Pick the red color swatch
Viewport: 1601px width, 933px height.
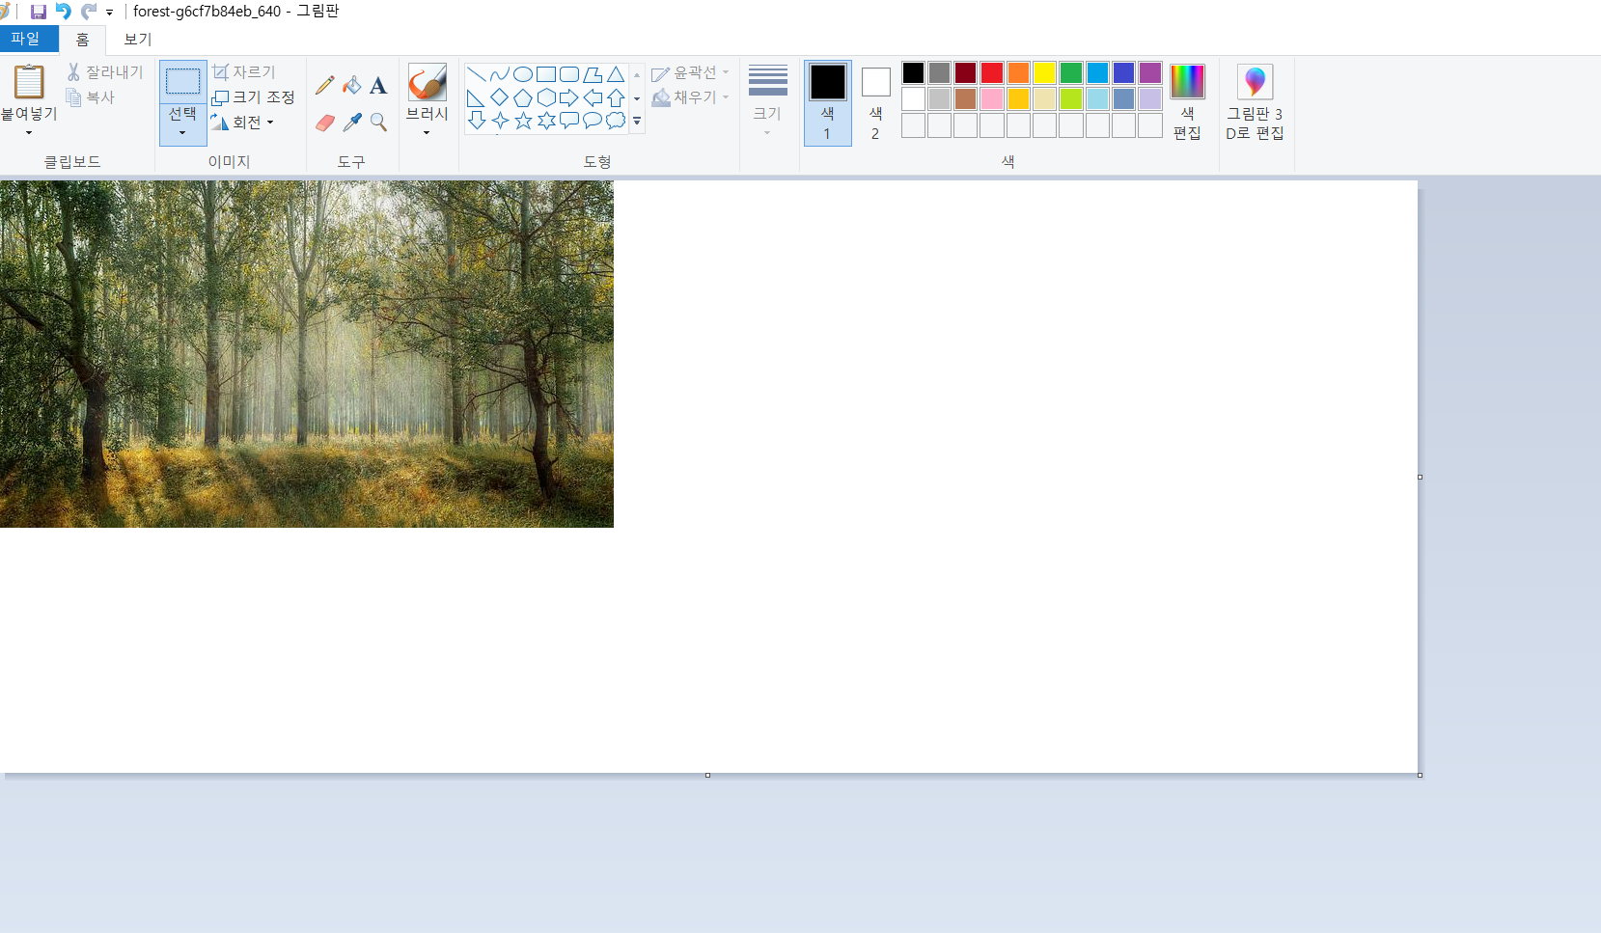(992, 73)
